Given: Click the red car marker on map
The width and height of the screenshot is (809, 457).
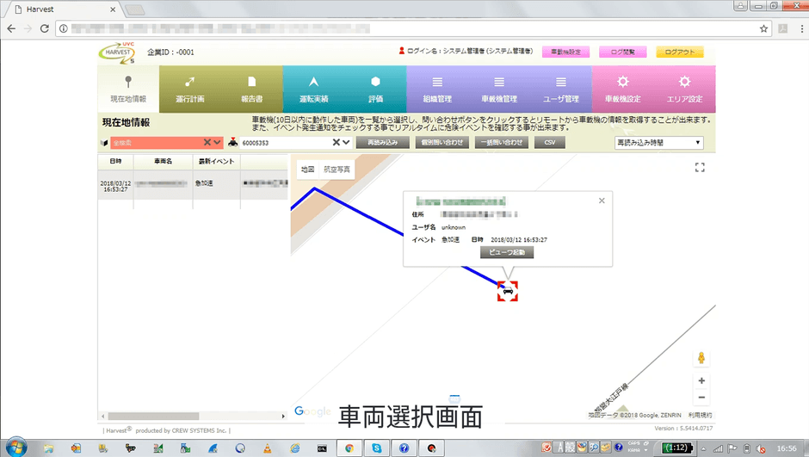Looking at the screenshot, I should click(x=508, y=292).
